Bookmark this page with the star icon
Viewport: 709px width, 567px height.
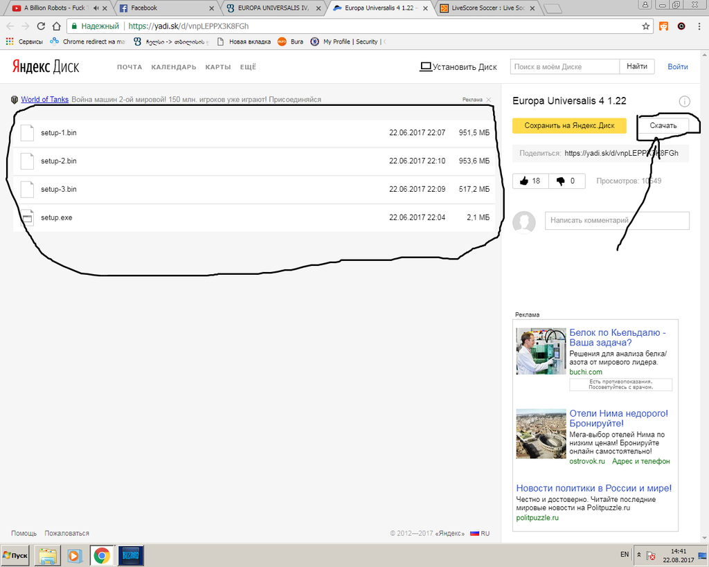tap(646, 26)
